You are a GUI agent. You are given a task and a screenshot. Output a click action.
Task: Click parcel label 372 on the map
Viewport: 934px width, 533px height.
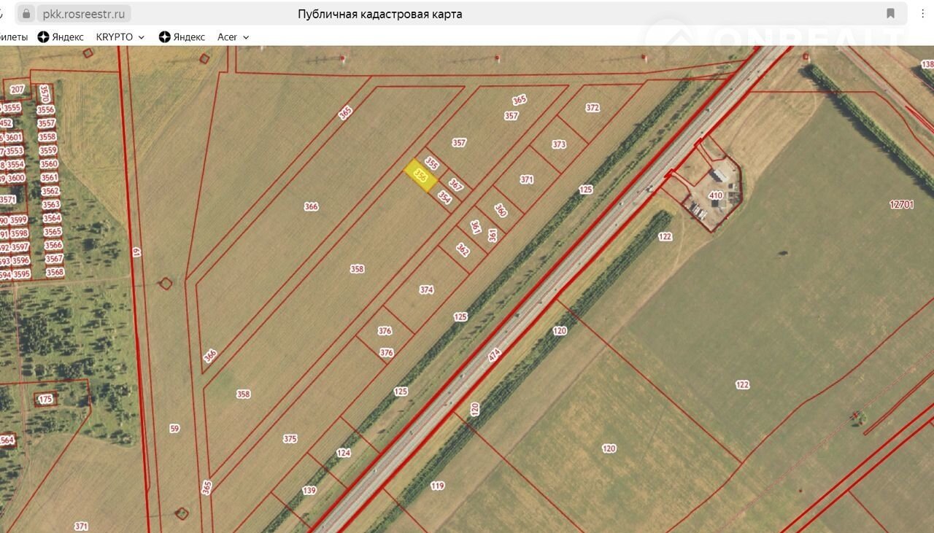pos(593,108)
